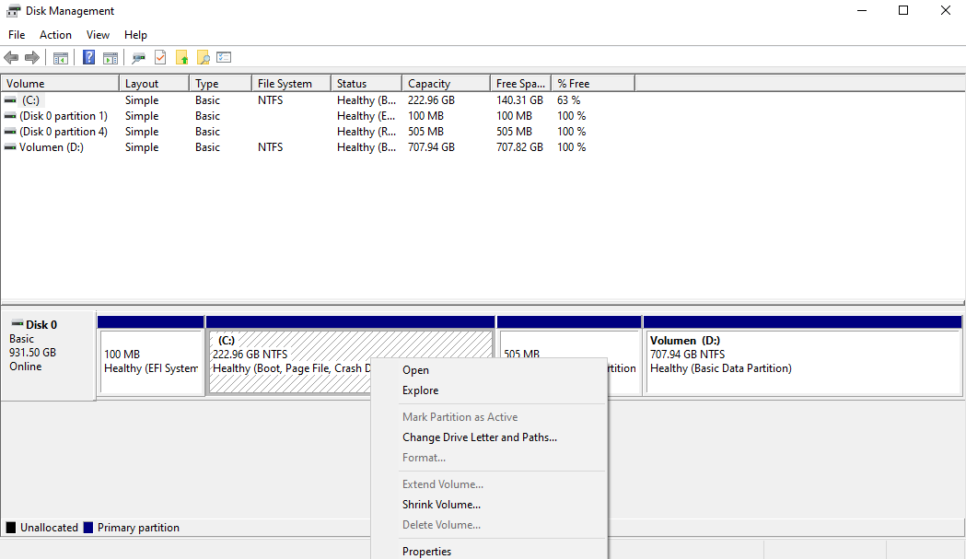Click NTFS file system cell of (C:) row
This screenshot has width=966, height=559.
(x=271, y=99)
